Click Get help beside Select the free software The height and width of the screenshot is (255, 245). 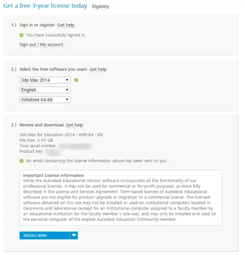(98, 69)
